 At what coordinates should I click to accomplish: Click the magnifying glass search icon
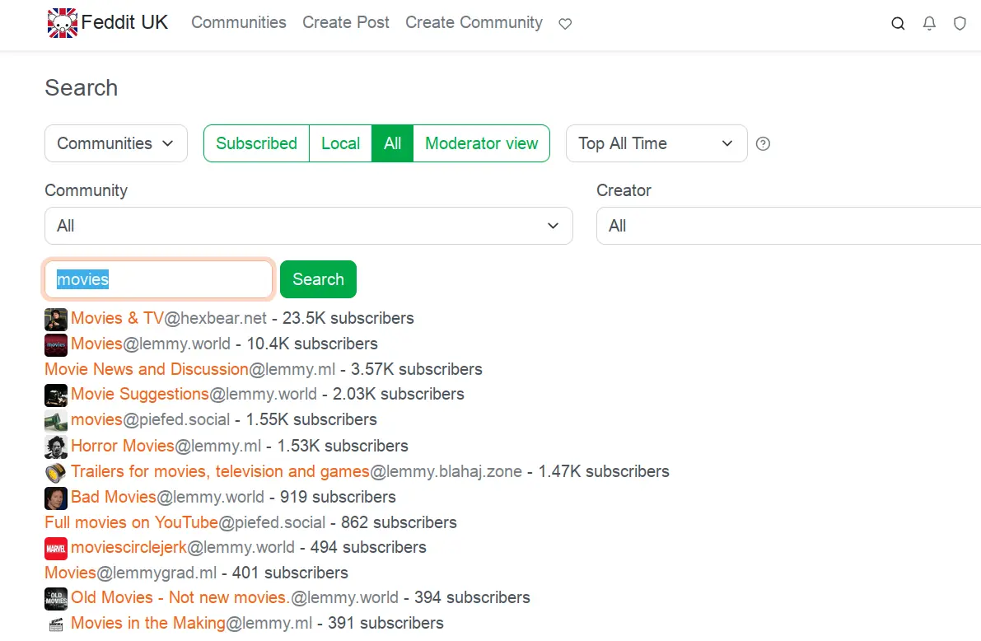(x=898, y=24)
